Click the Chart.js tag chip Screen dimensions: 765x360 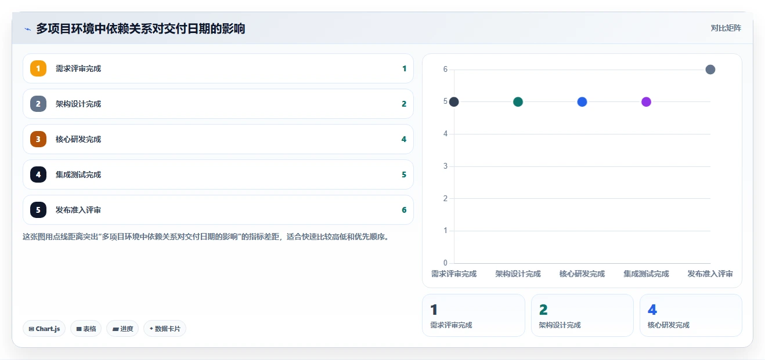[44, 329]
